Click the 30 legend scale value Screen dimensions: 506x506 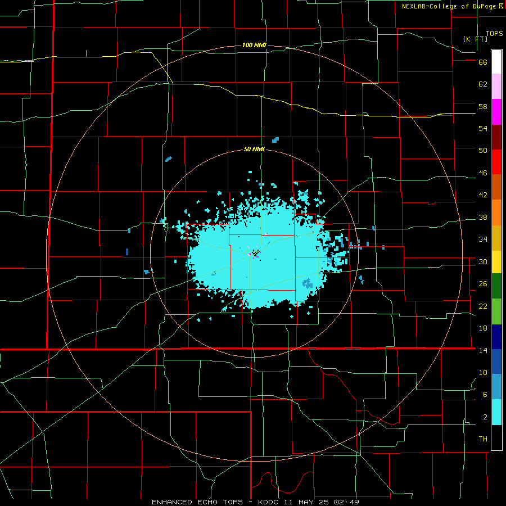tap(483, 261)
